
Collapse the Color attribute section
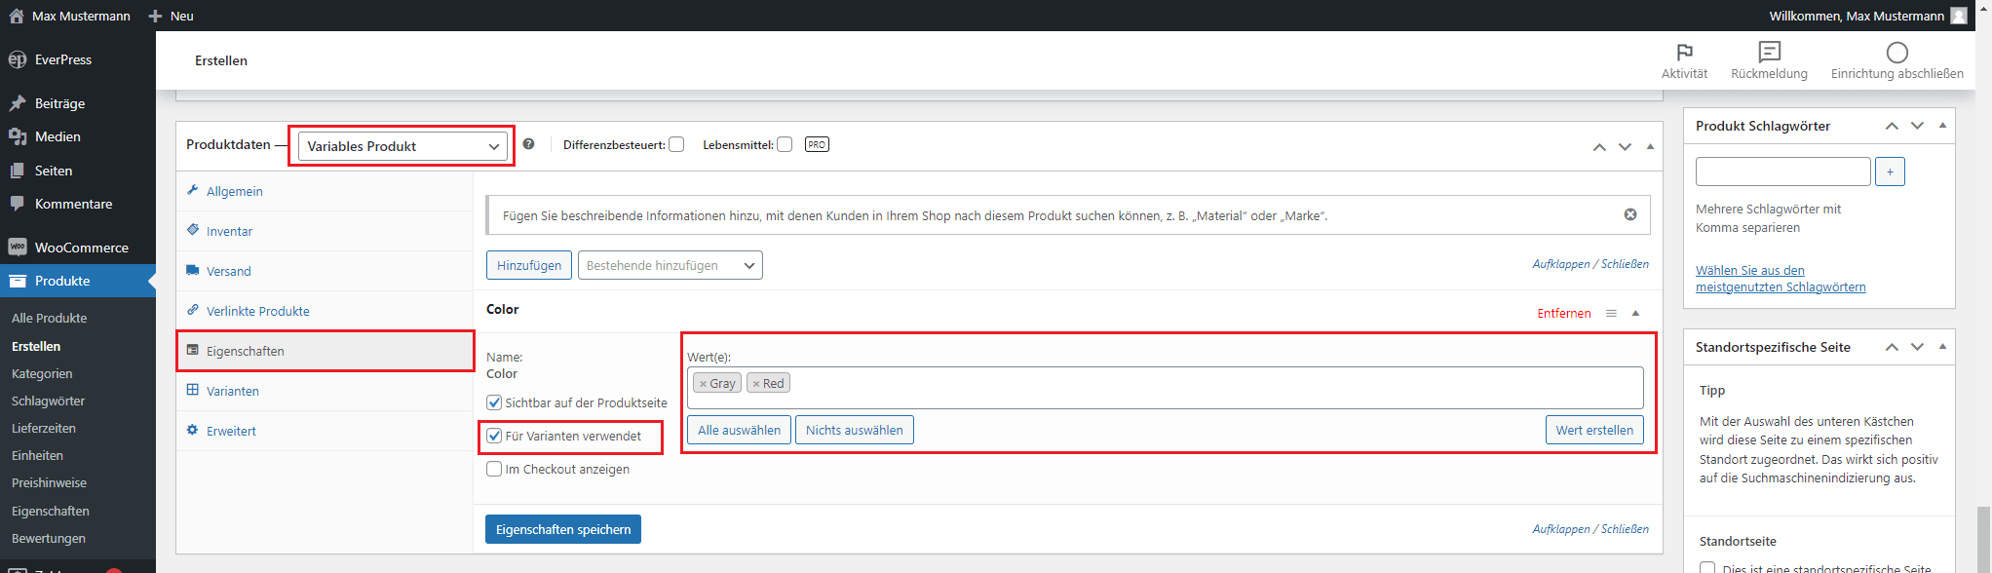coord(1635,313)
